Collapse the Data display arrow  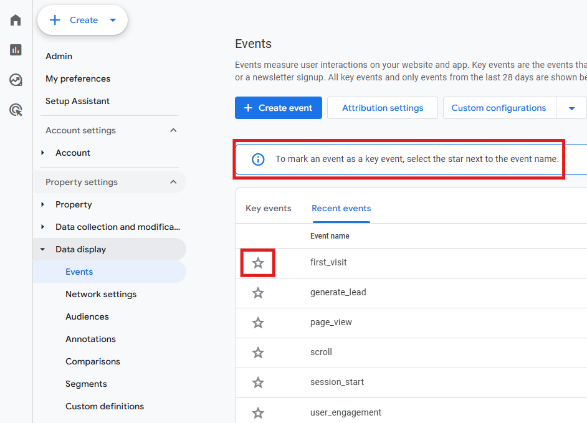42,249
